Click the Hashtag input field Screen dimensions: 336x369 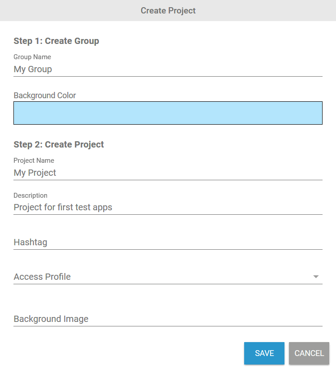168,242
